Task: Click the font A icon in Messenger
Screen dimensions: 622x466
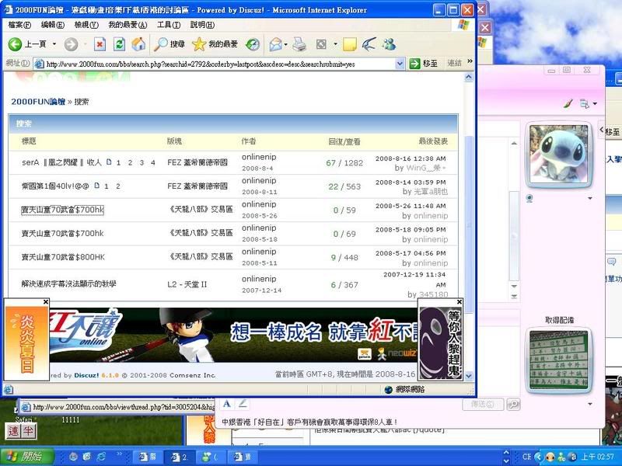Action: 227,404
